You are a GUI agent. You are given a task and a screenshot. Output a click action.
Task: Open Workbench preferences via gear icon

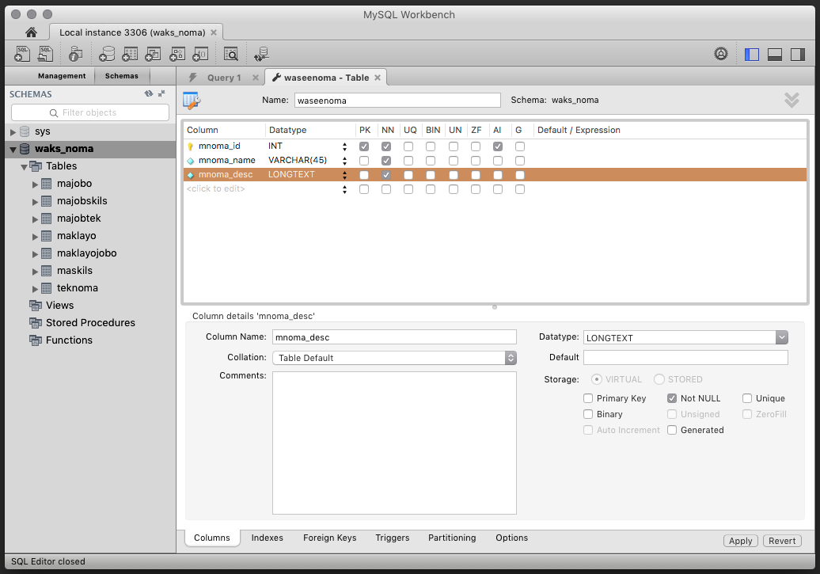(720, 53)
